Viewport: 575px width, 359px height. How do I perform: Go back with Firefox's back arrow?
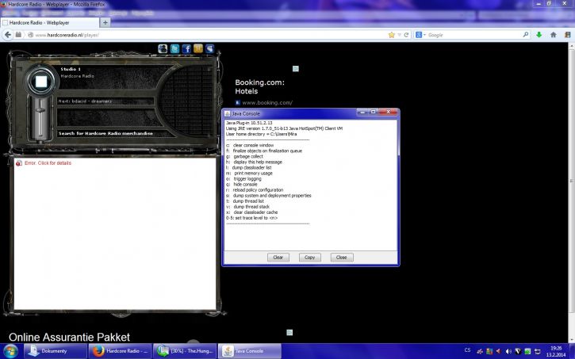(x=8, y=35)
